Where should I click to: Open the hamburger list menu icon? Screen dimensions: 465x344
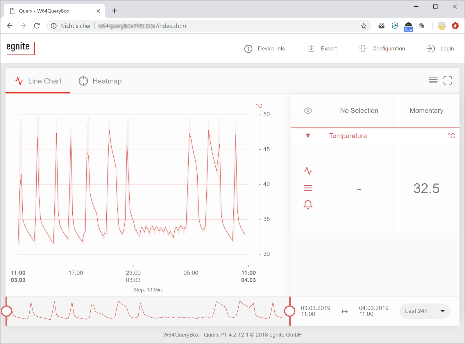click(x=433, y=80)
